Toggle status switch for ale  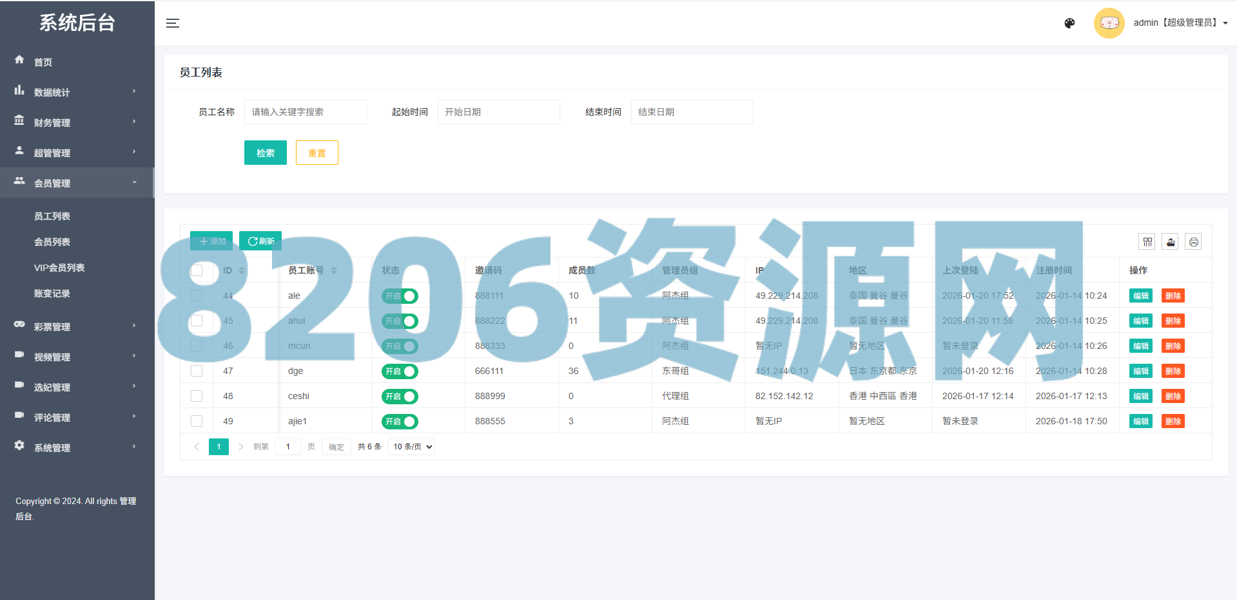click(x=400, y=296)
